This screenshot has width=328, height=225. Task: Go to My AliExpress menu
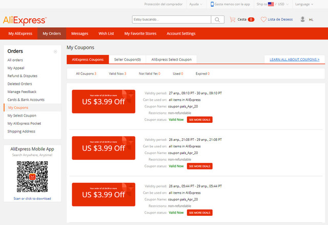tap(20, 33)
